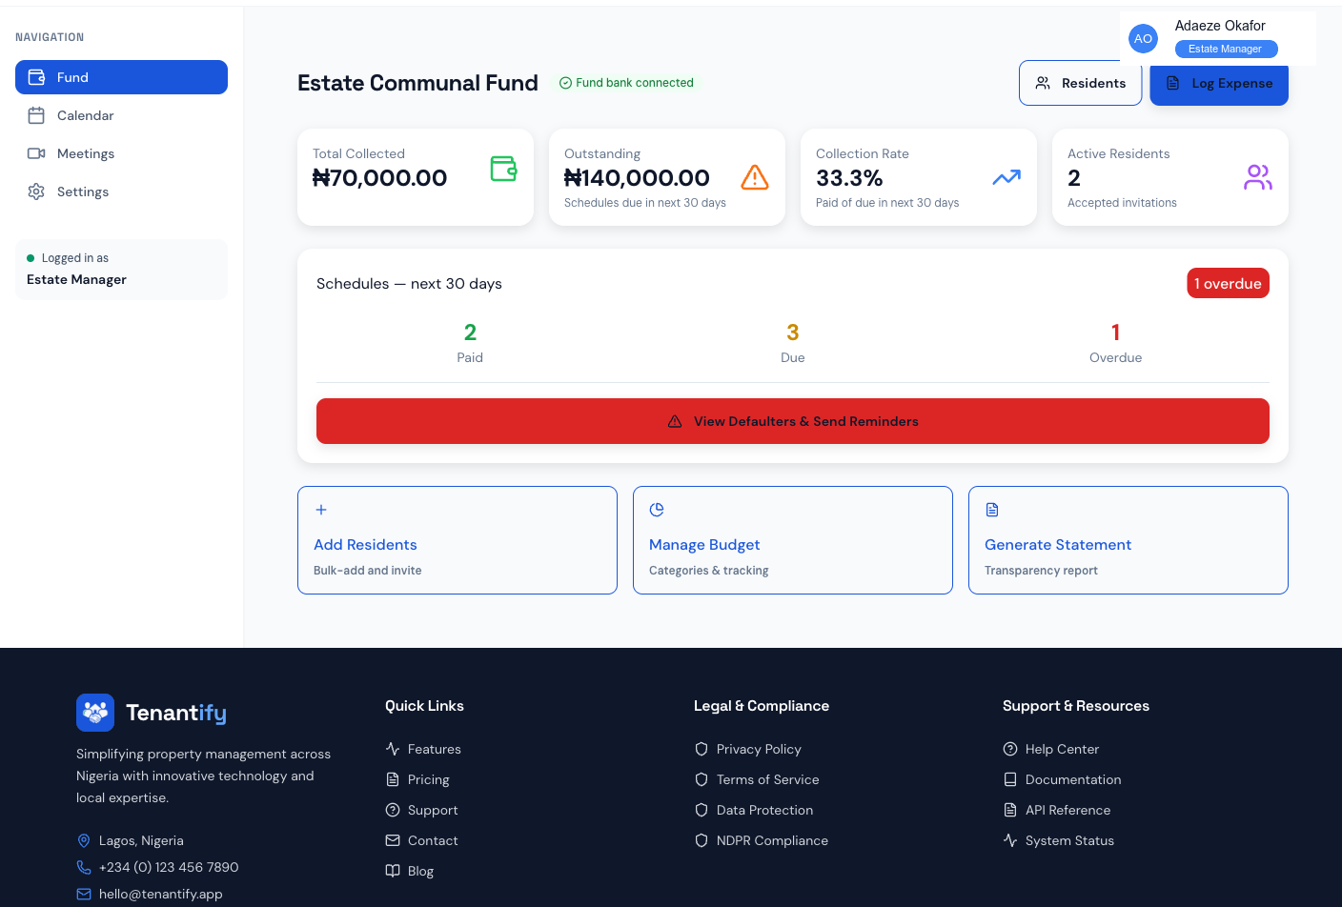Click the Estate Manager role badge

coord(1226,49)
